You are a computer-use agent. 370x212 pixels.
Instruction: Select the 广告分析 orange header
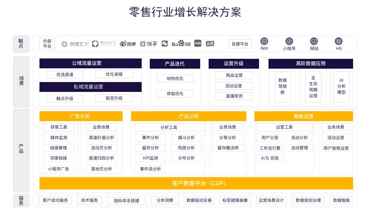tap(81, 116)
